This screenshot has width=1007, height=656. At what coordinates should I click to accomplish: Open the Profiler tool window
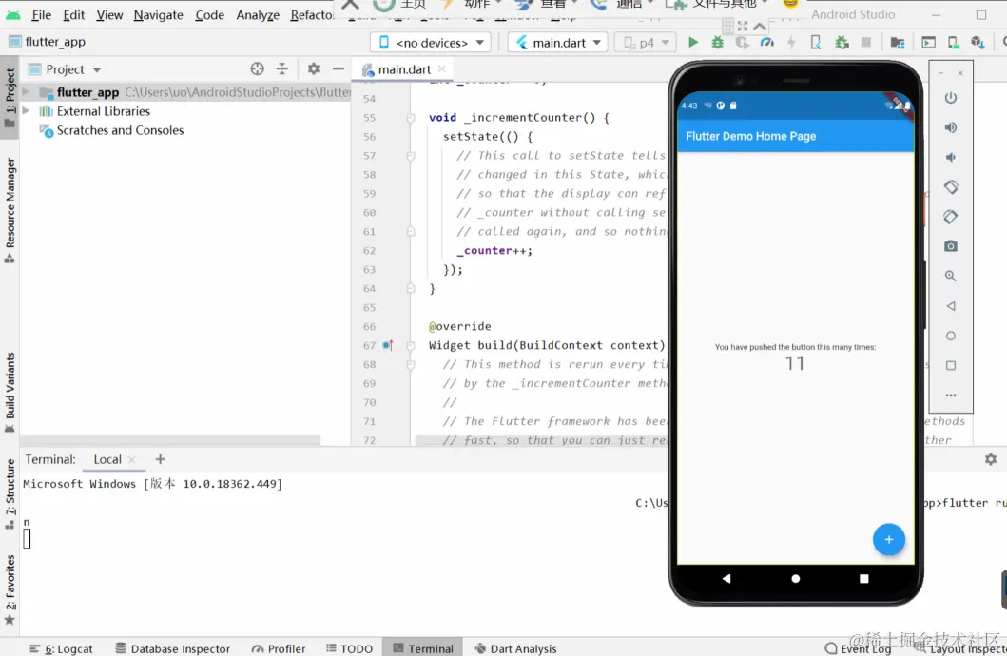[x=279, y=648]
